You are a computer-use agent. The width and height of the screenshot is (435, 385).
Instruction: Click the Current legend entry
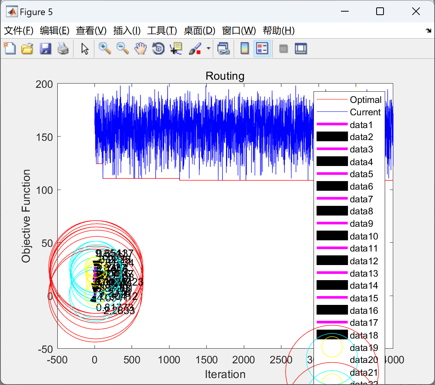[x=365, y=112]
